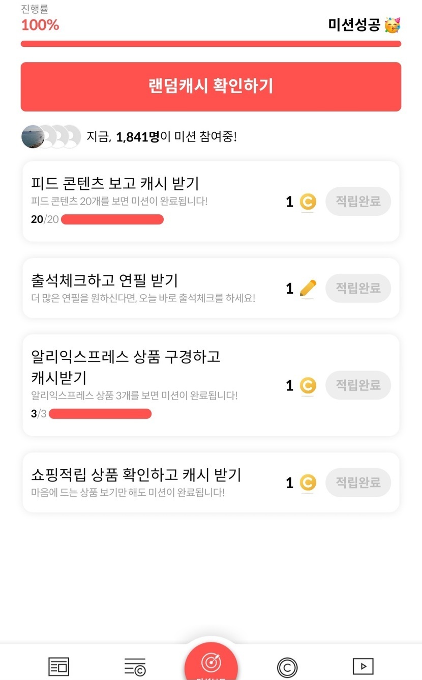The height and width of the screenshot is (680, 422).
Task: Open the 피드 콘텐츠 보고 캐시 받기 mission
Action: (x=115, y=183)
